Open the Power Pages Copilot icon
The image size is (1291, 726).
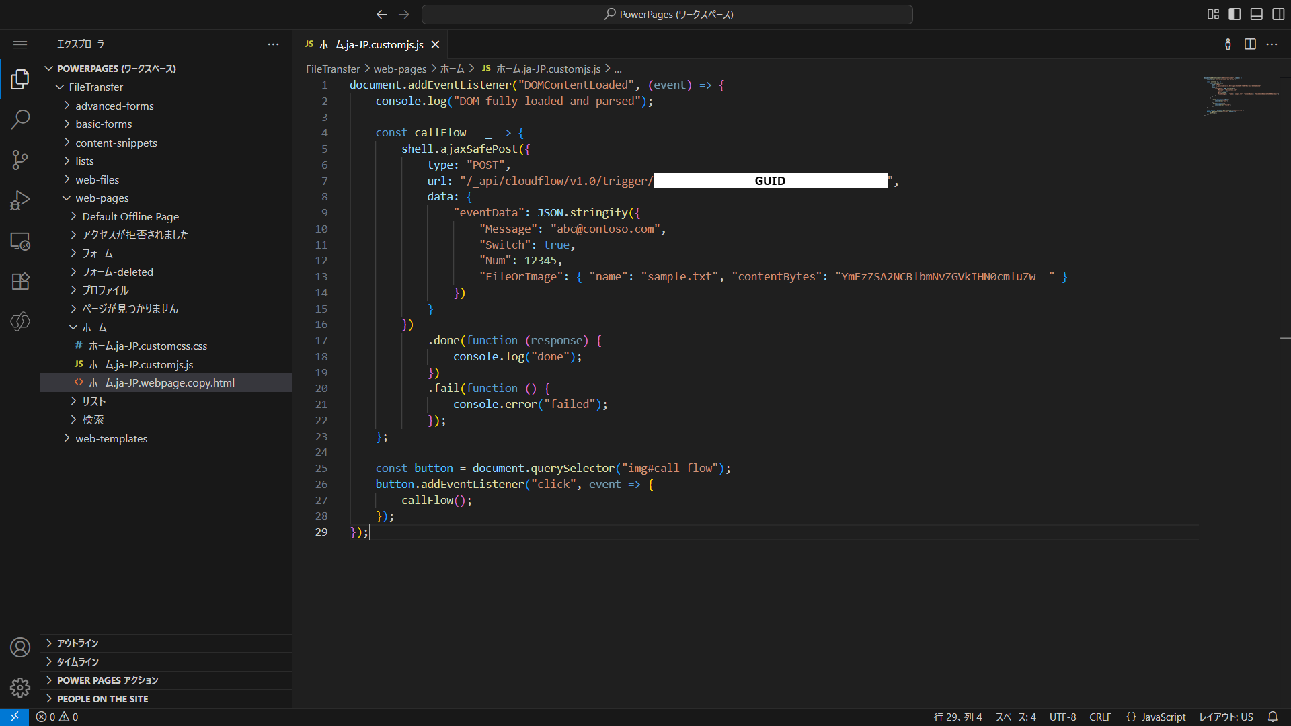[x=20, y=321]
